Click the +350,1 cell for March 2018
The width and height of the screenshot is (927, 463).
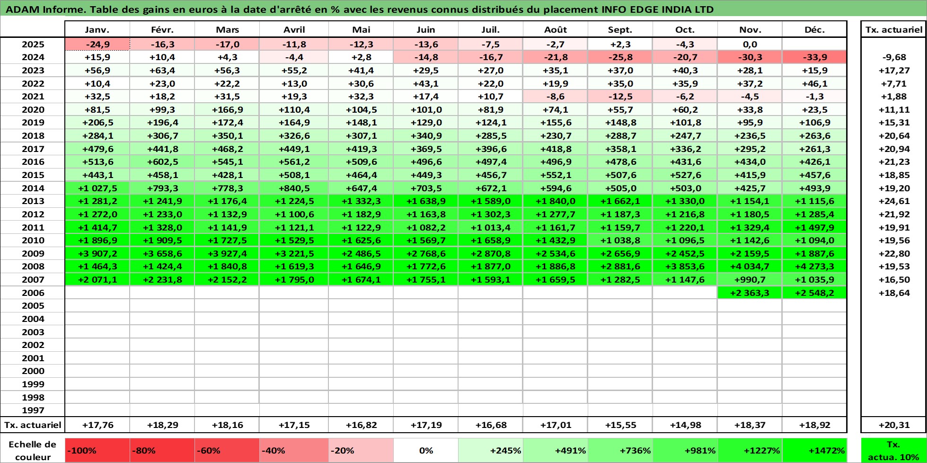click(227, 136)
